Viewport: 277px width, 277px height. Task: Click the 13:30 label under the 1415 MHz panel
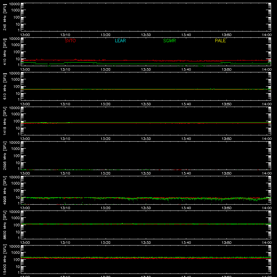pyautogui.click(x=146, y=139)
